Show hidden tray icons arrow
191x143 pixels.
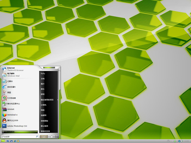point(172,141)
